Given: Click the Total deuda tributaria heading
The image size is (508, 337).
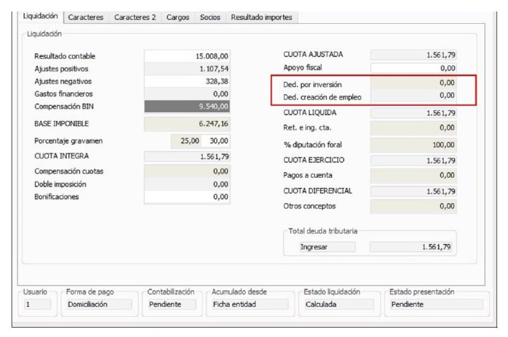Looking at the screenshot, I should click(323, 231).
